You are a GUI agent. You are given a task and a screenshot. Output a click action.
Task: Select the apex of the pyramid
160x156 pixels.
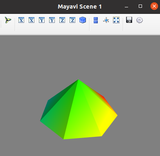[78, 80]
